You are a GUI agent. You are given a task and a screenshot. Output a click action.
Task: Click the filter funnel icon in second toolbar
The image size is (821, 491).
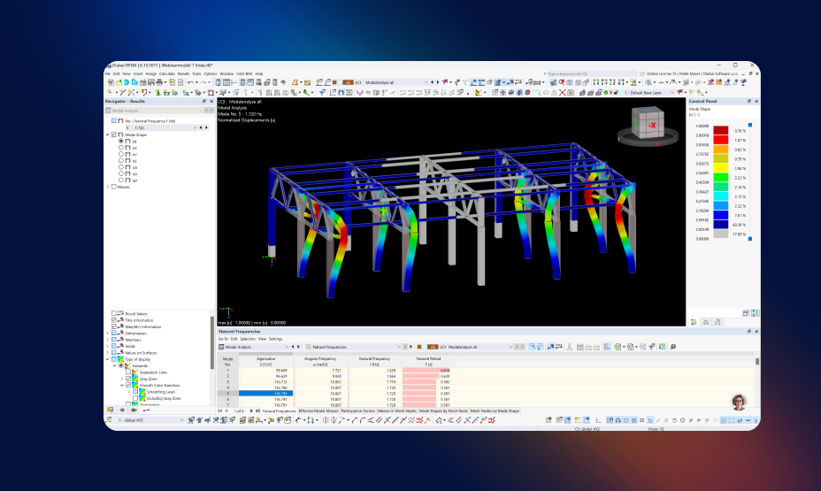pos(323,92)
